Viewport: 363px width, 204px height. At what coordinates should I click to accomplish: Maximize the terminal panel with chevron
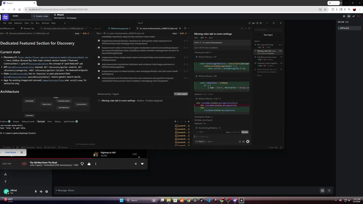click(x=185, y=122)
